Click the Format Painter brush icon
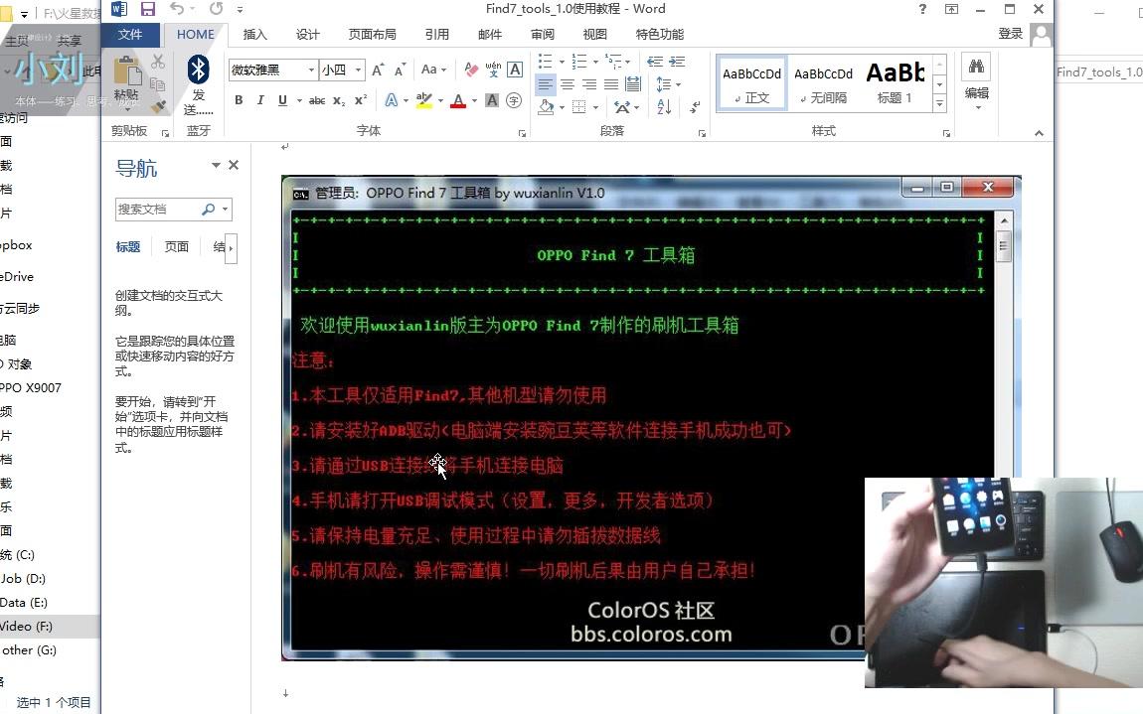 tap(158, 106)
